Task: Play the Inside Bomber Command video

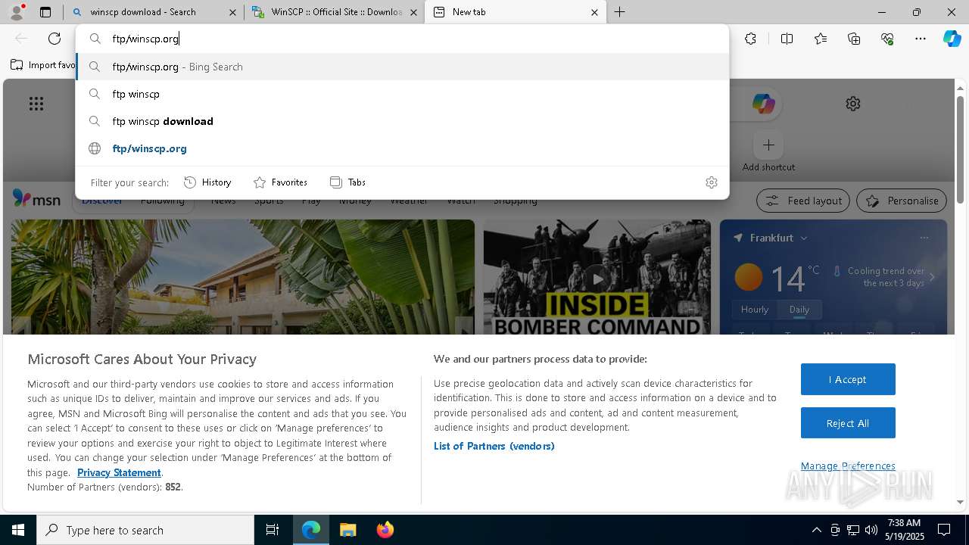Action: [x=597, y=279]
